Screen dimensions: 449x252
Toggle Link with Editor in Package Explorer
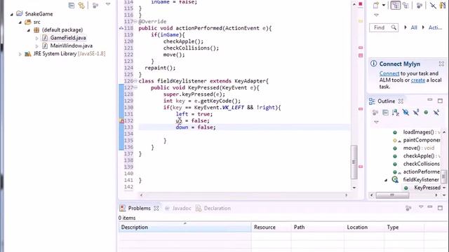click(81, 5)
